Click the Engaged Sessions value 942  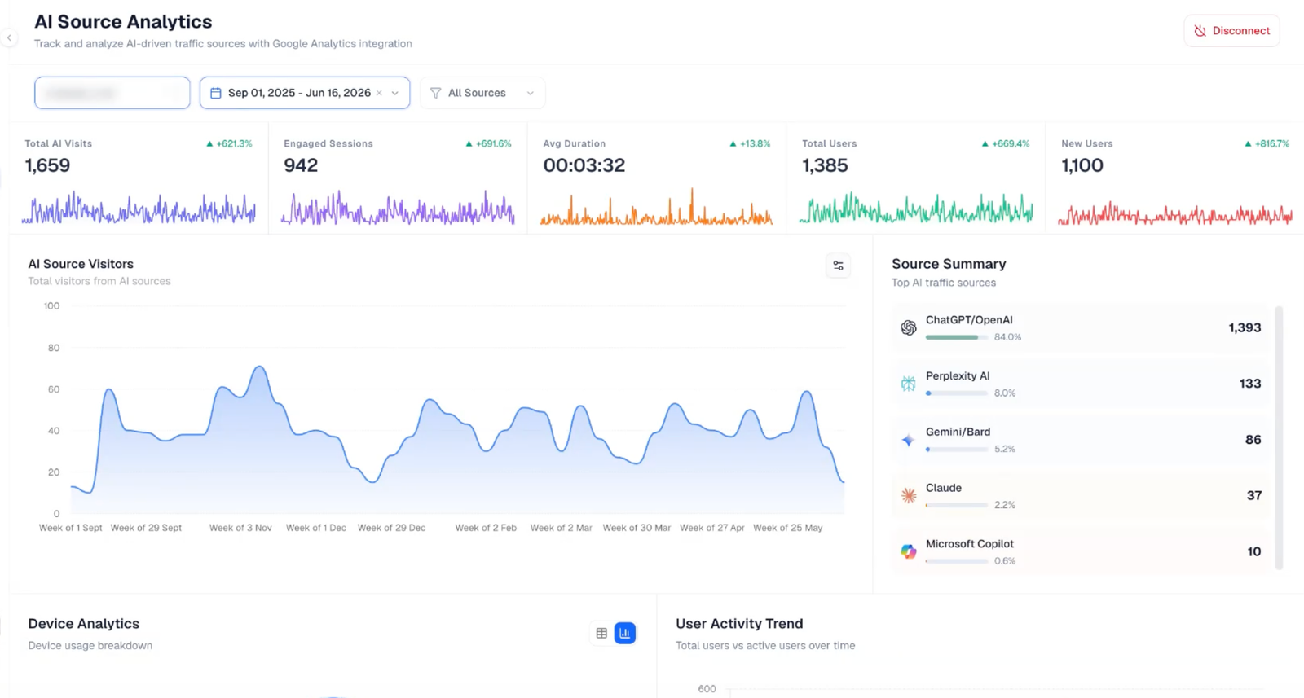[301, 165]
